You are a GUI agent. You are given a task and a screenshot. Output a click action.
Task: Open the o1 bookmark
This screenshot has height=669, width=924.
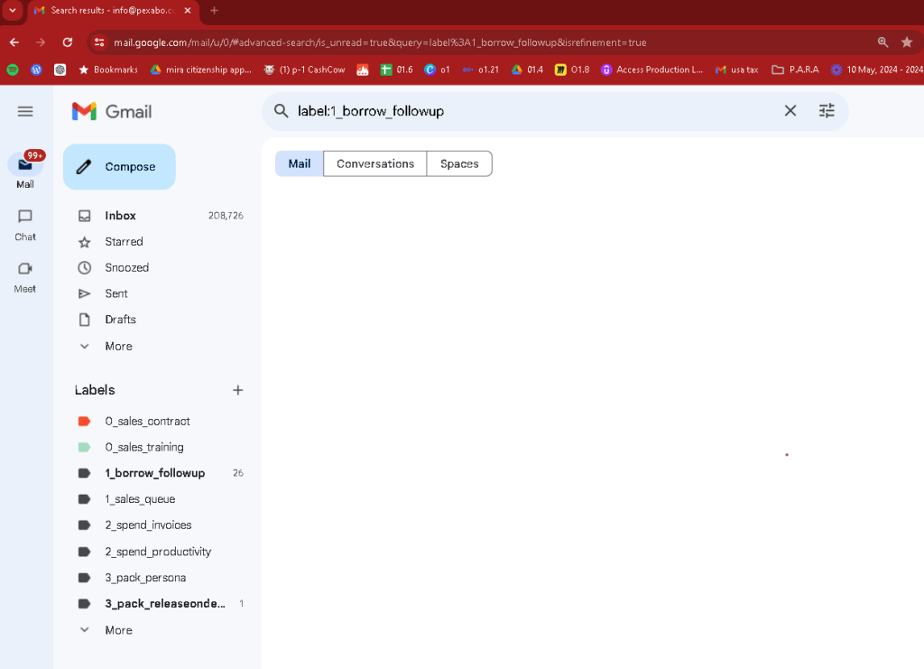click(x=438, y=70)
